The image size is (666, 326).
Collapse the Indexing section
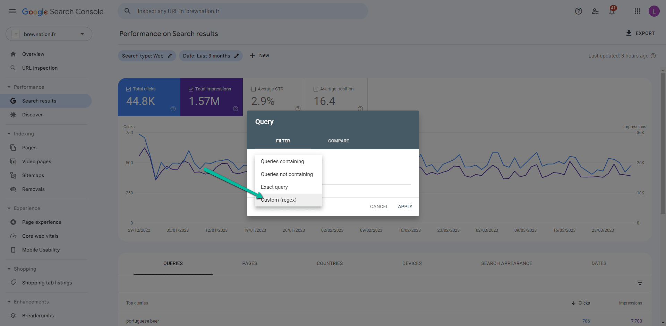click(x=9, y=134)
